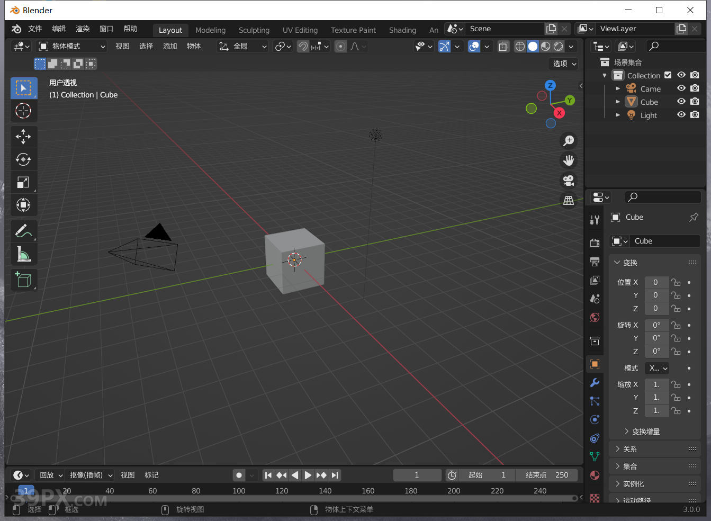Open Render properties with the camera-back icon
Screen dimensions: 711x521
click(x=595, y=242)
